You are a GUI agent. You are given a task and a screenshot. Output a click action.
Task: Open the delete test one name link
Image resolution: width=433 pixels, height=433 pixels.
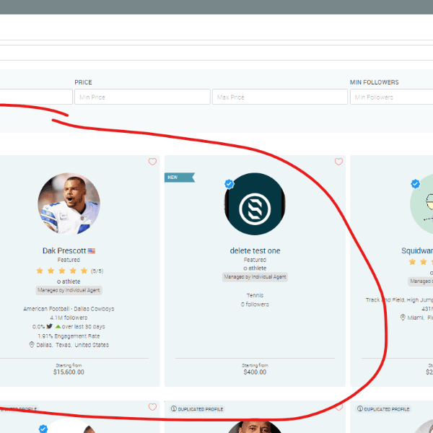(x=255, y=251)
